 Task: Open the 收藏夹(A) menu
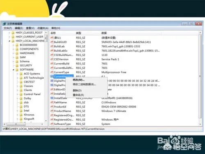point(43,28)
